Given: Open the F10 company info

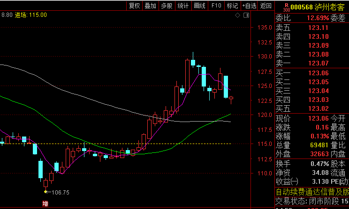Looking at the screenshot, I should 216,6.
